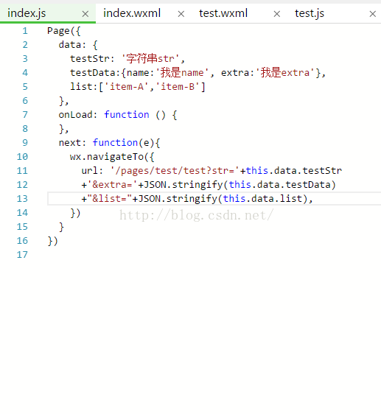Place cursor on testStr property name
This screenshot has height=414, width=381.
tap(90, 59)
